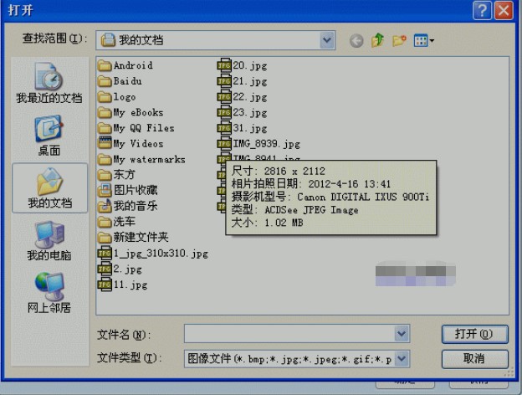The height and width of the screenshot is (395, 522).
Task: Expand the 文件名 dropdown arrow
Action: pyautogui.click(x=402, y=334)
